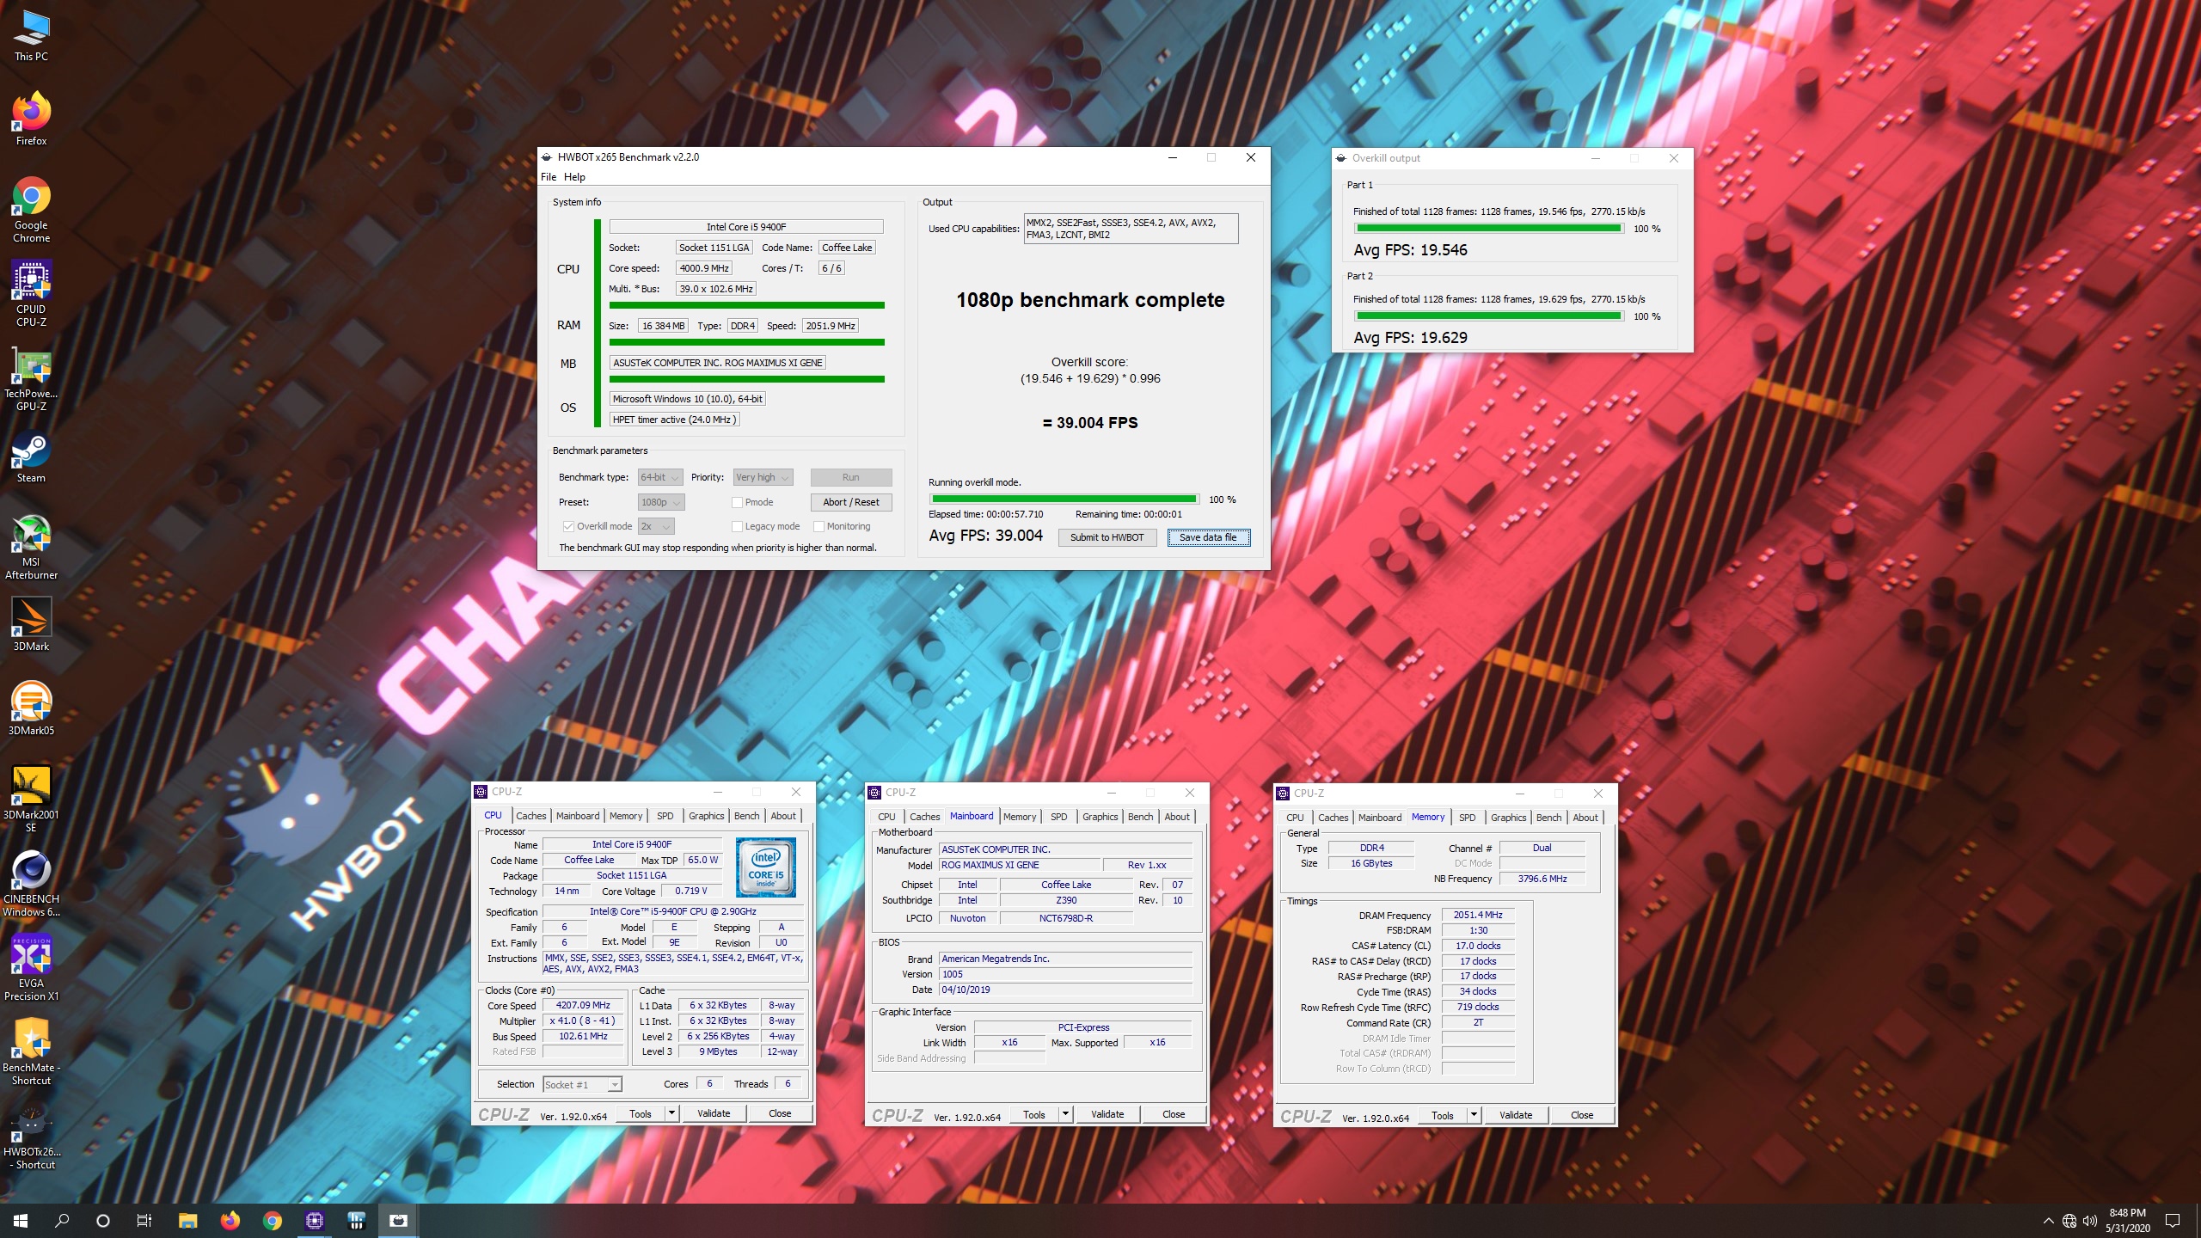
Task: Open Task View in taskbar
Action: coord(144,1221)
